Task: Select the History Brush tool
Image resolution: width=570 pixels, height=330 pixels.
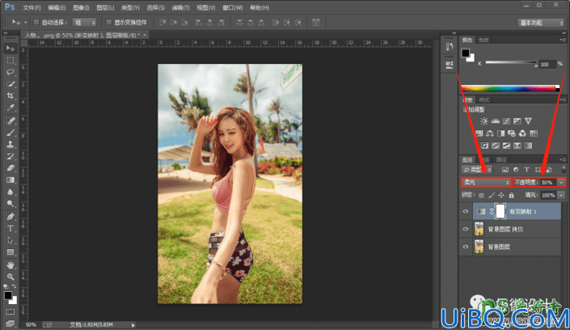Action: click(11, 156)
